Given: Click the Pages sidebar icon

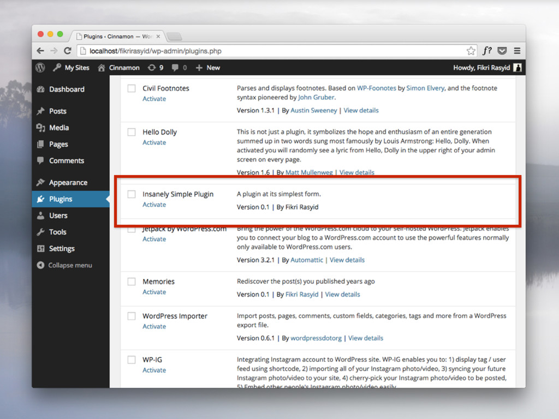Looking at the screenshot, I should [40, 144].
